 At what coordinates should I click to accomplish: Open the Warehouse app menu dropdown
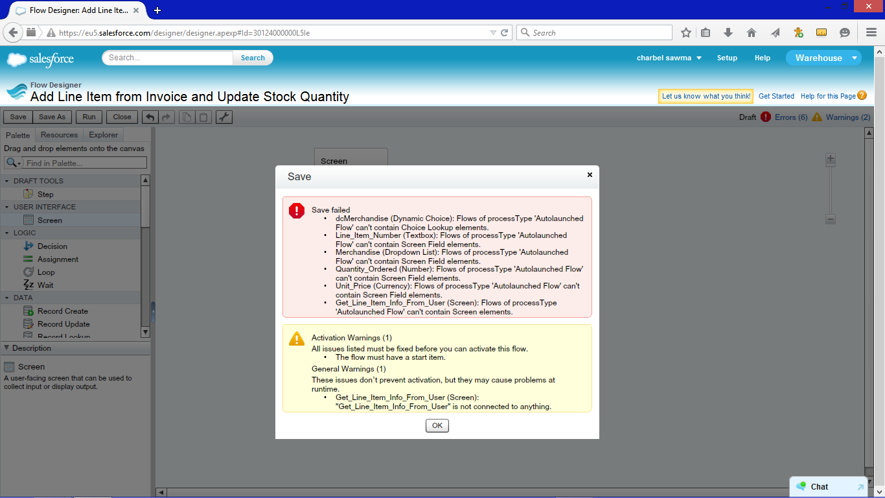pyautogui.click(x=823, y=58)
